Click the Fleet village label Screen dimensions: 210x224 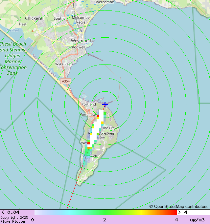tap(23, 24)
